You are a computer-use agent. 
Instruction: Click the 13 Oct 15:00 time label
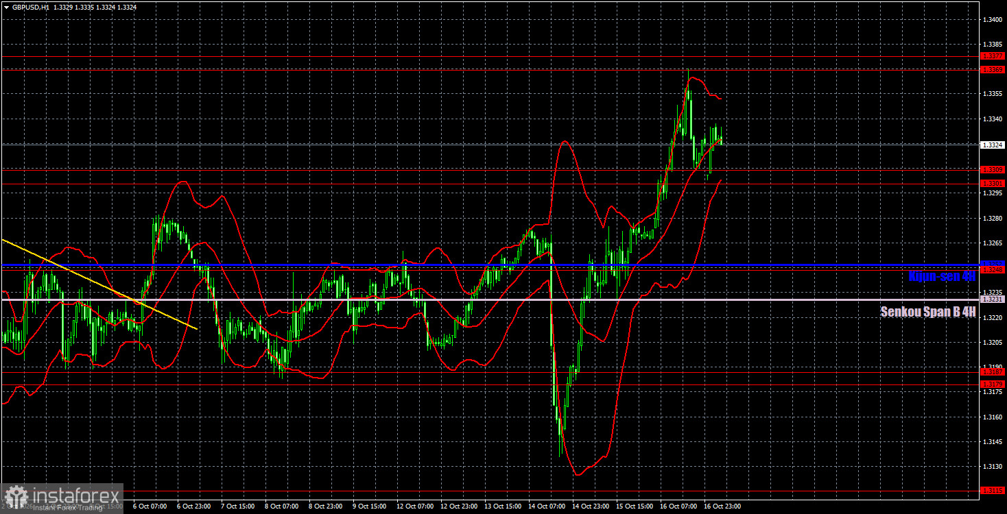[501, 506]
